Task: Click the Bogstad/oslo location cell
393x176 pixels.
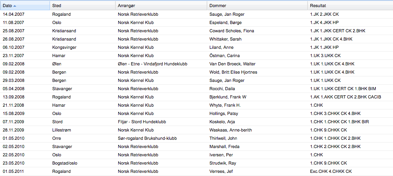Action: [83, 163]
